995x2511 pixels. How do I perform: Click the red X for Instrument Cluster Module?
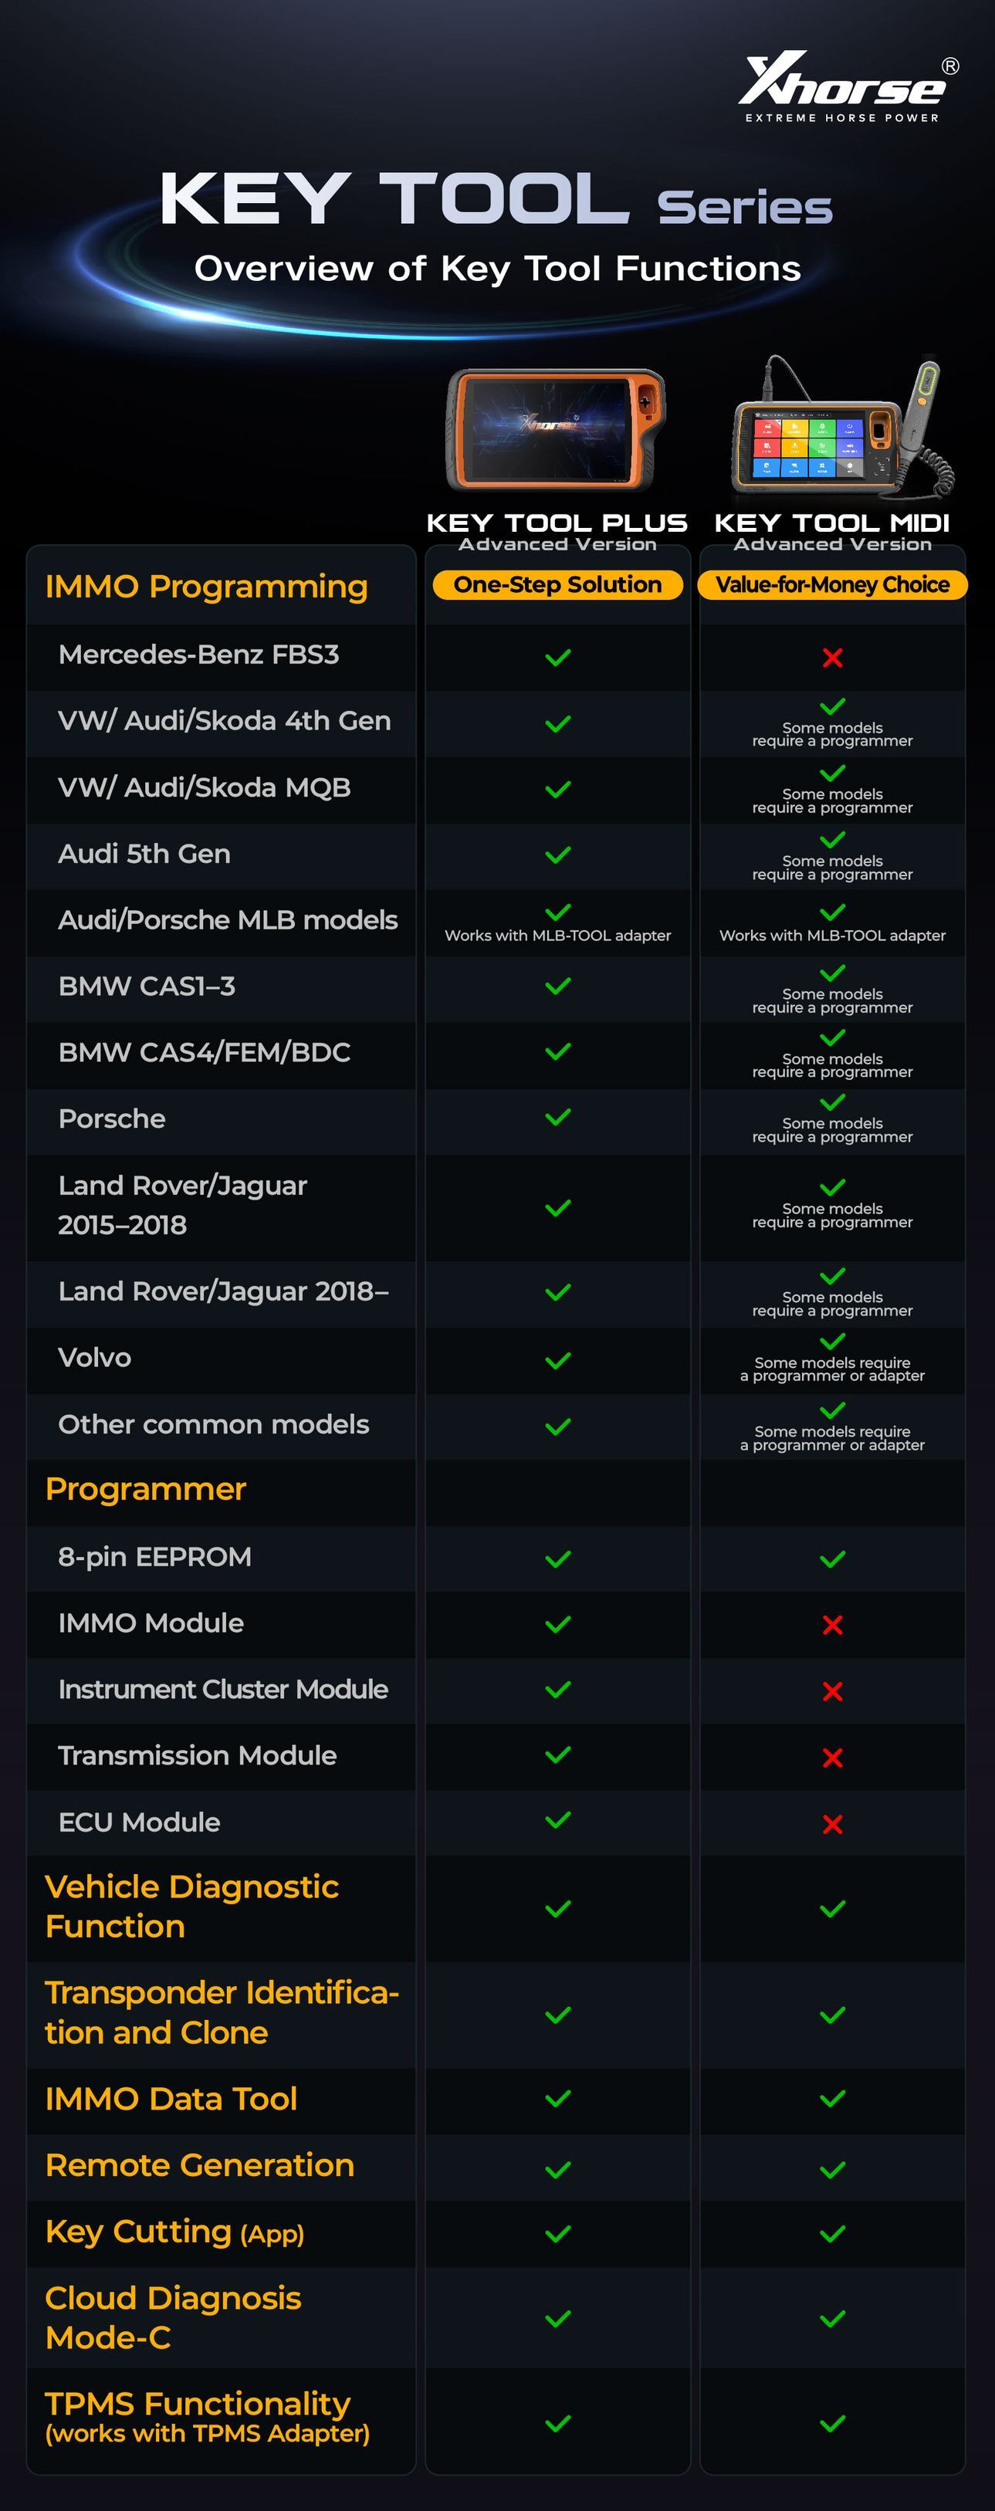point(832,1691)
